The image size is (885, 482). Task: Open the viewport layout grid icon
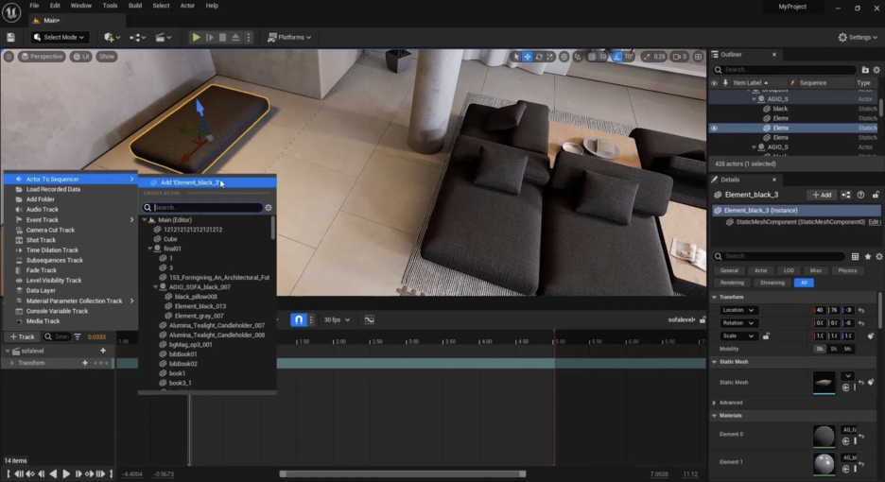point(698,57)
